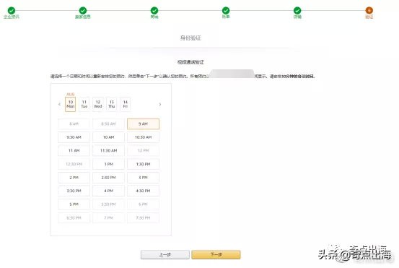
Task: Book the 11 AM time slot
Action: coord(74,150)
